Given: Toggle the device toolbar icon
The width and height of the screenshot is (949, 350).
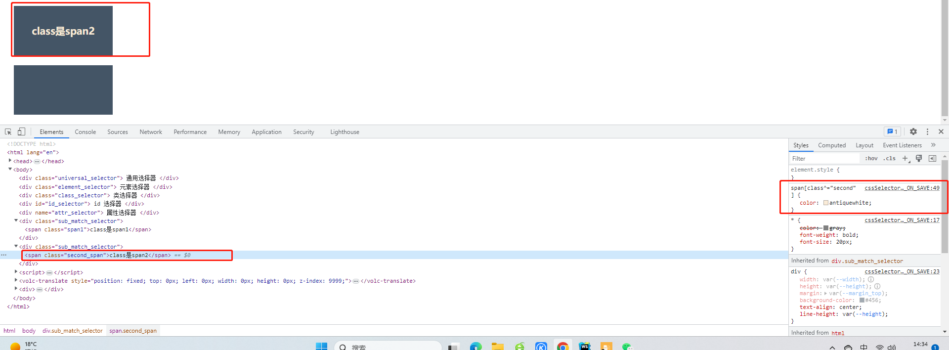Looking at the screenshot, I should pos(21,132).
